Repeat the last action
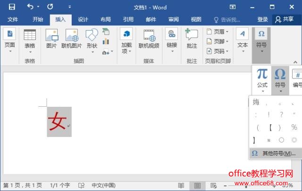This screenshot has height=191, width=302. [x=50, y=7]
